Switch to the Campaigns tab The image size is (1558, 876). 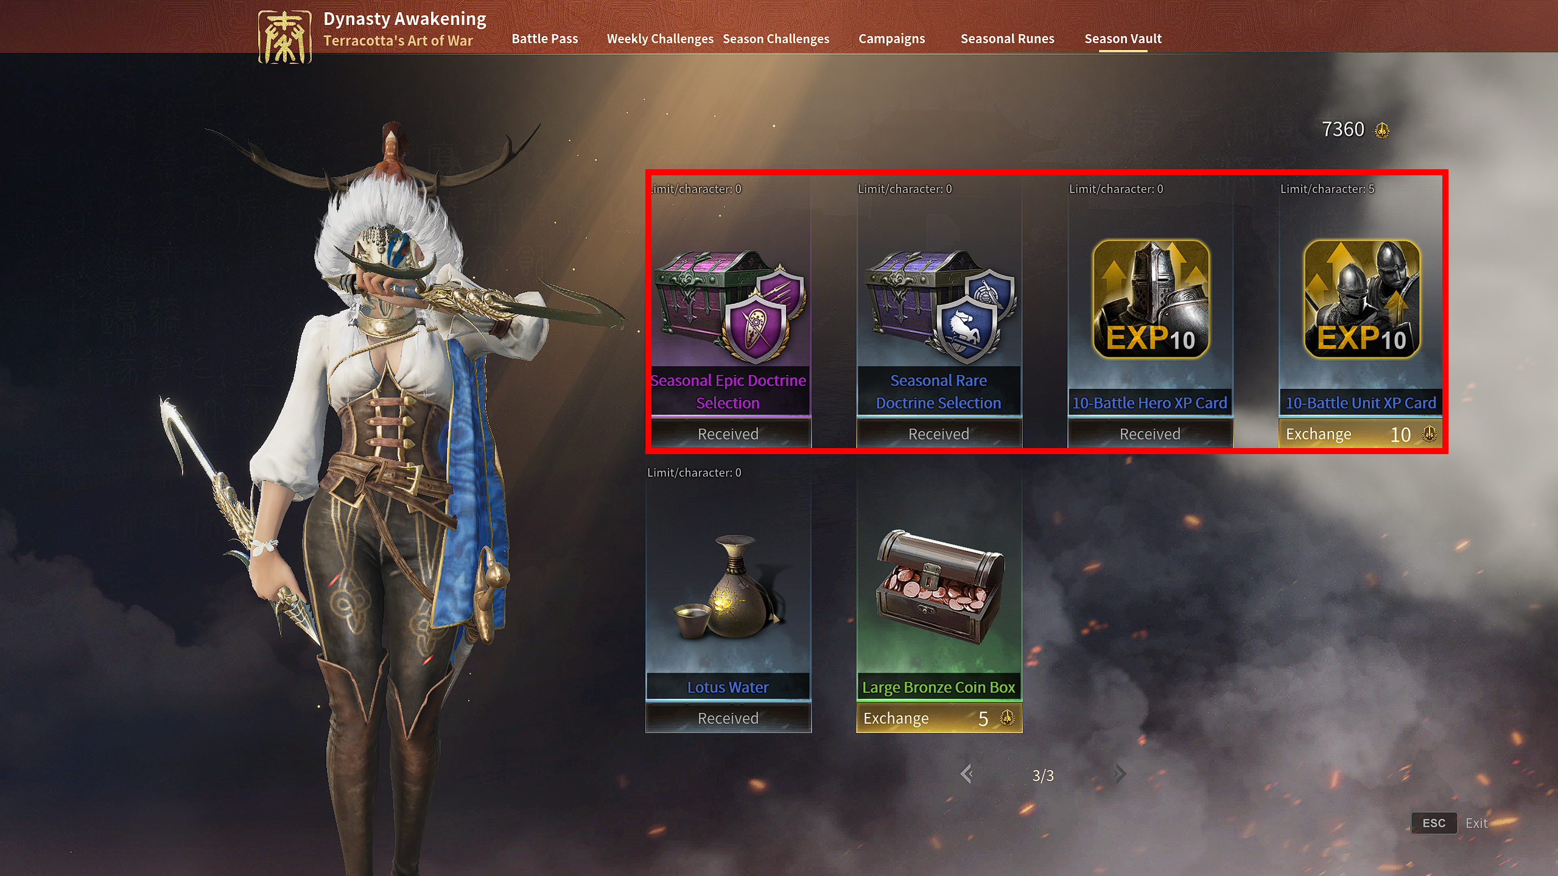pos(891,39)
